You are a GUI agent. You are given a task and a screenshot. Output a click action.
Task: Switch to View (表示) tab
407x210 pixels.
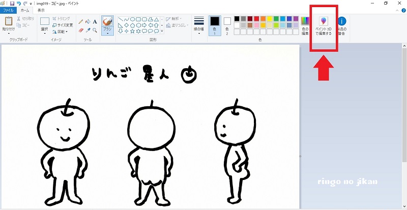(x=41, y=11)
